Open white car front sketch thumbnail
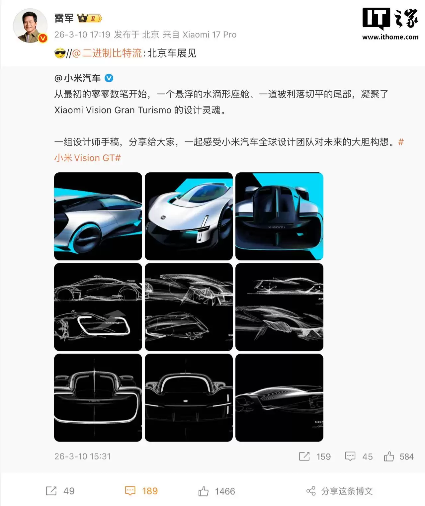 point(189,216)
